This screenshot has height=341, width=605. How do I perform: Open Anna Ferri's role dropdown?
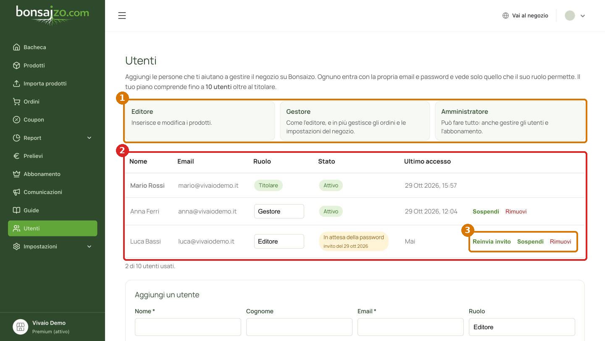click(279, 211)
